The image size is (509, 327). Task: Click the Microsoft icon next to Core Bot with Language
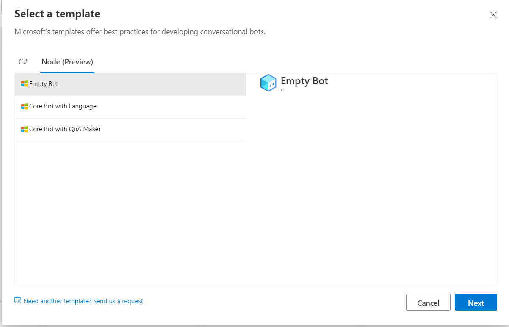click(24, 106)
